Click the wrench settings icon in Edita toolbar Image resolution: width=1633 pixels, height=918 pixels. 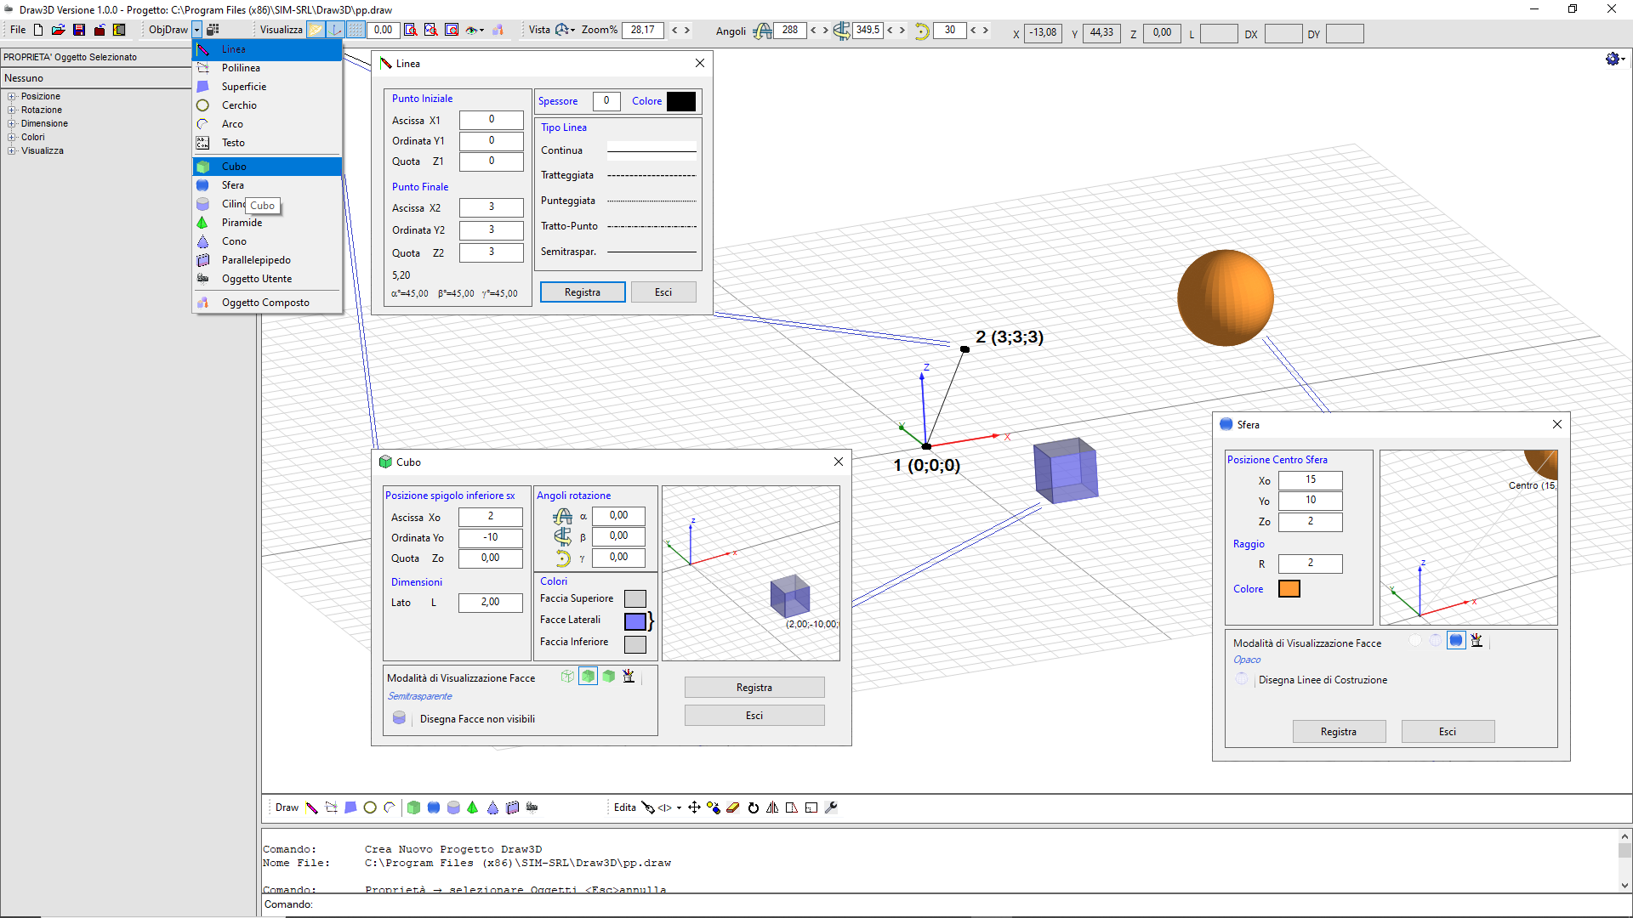(831, 807)
